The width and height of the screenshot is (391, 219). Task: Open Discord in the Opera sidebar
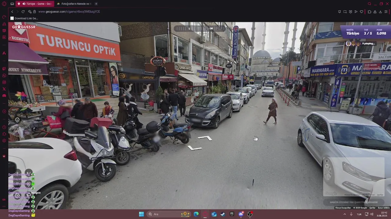pyautogui.click(x=4, y=96)
